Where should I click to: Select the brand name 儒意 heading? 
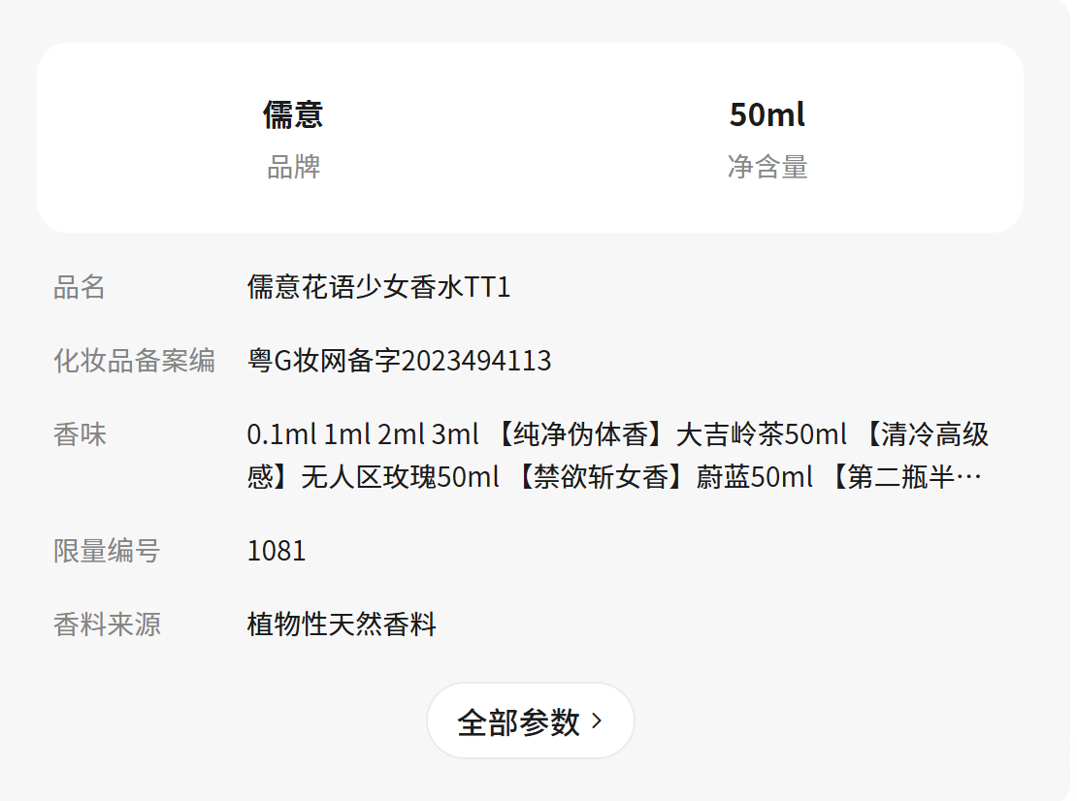(x=293, y=114)
